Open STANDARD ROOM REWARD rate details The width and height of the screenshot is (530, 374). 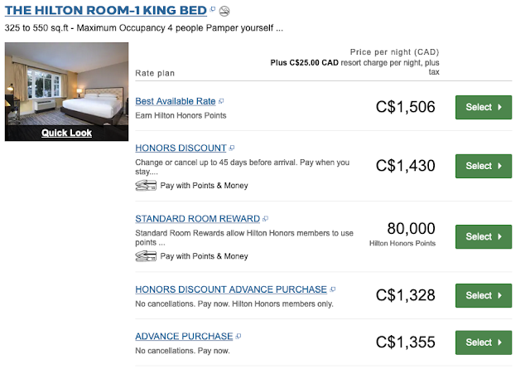(197, 219)
